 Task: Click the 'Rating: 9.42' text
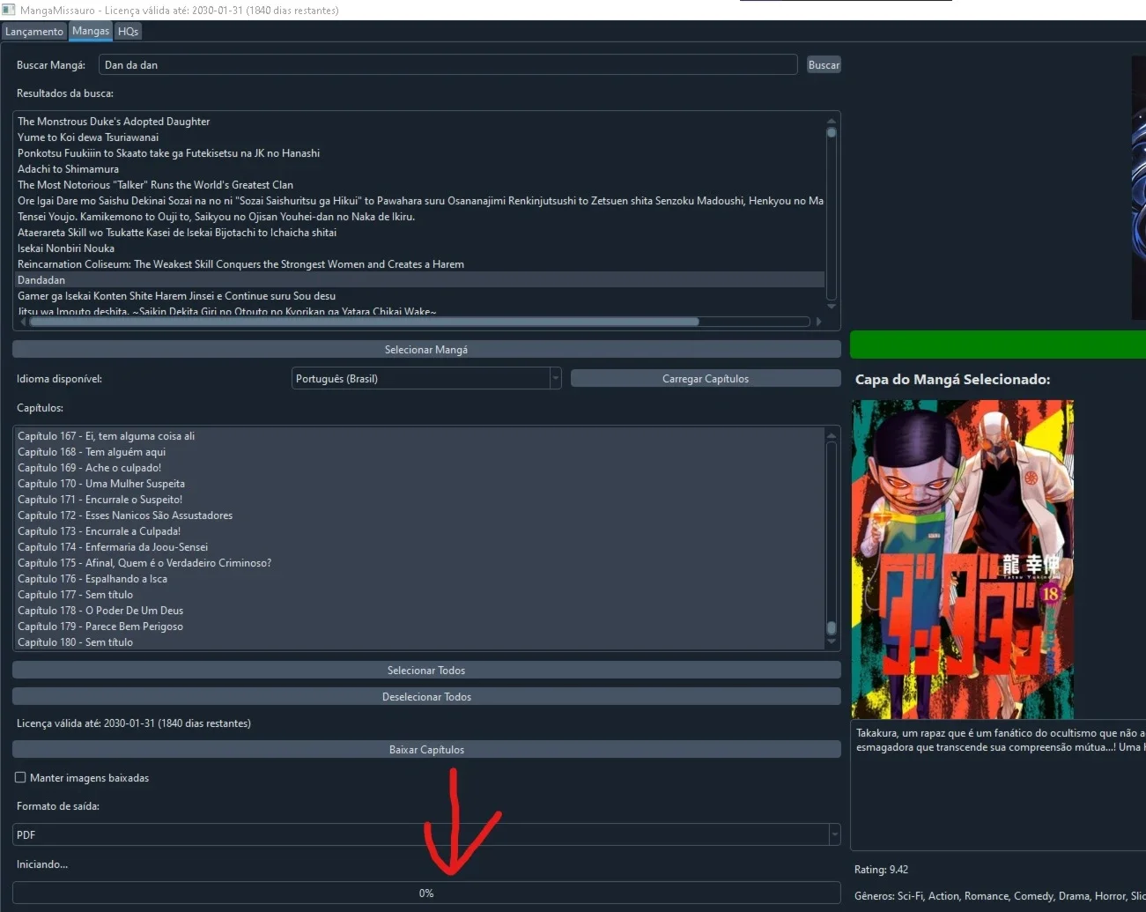(x=881, y=870)
